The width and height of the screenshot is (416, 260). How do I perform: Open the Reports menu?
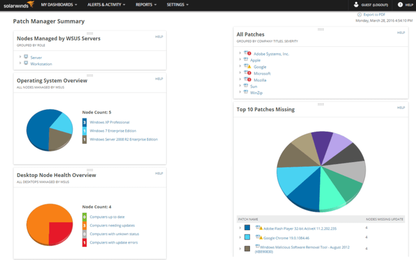146,5
